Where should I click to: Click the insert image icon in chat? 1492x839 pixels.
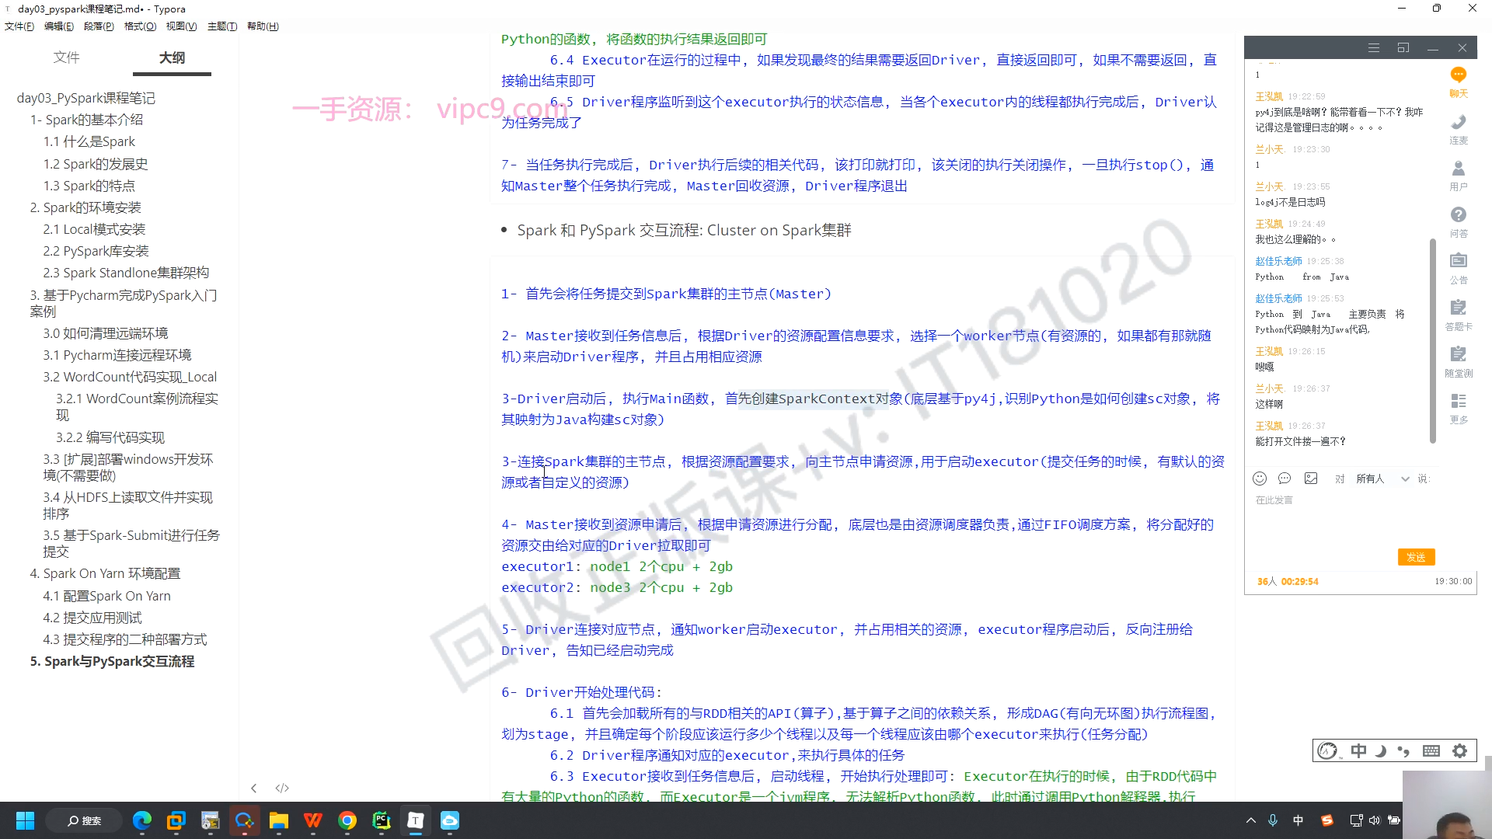[x=1311, y=479]
